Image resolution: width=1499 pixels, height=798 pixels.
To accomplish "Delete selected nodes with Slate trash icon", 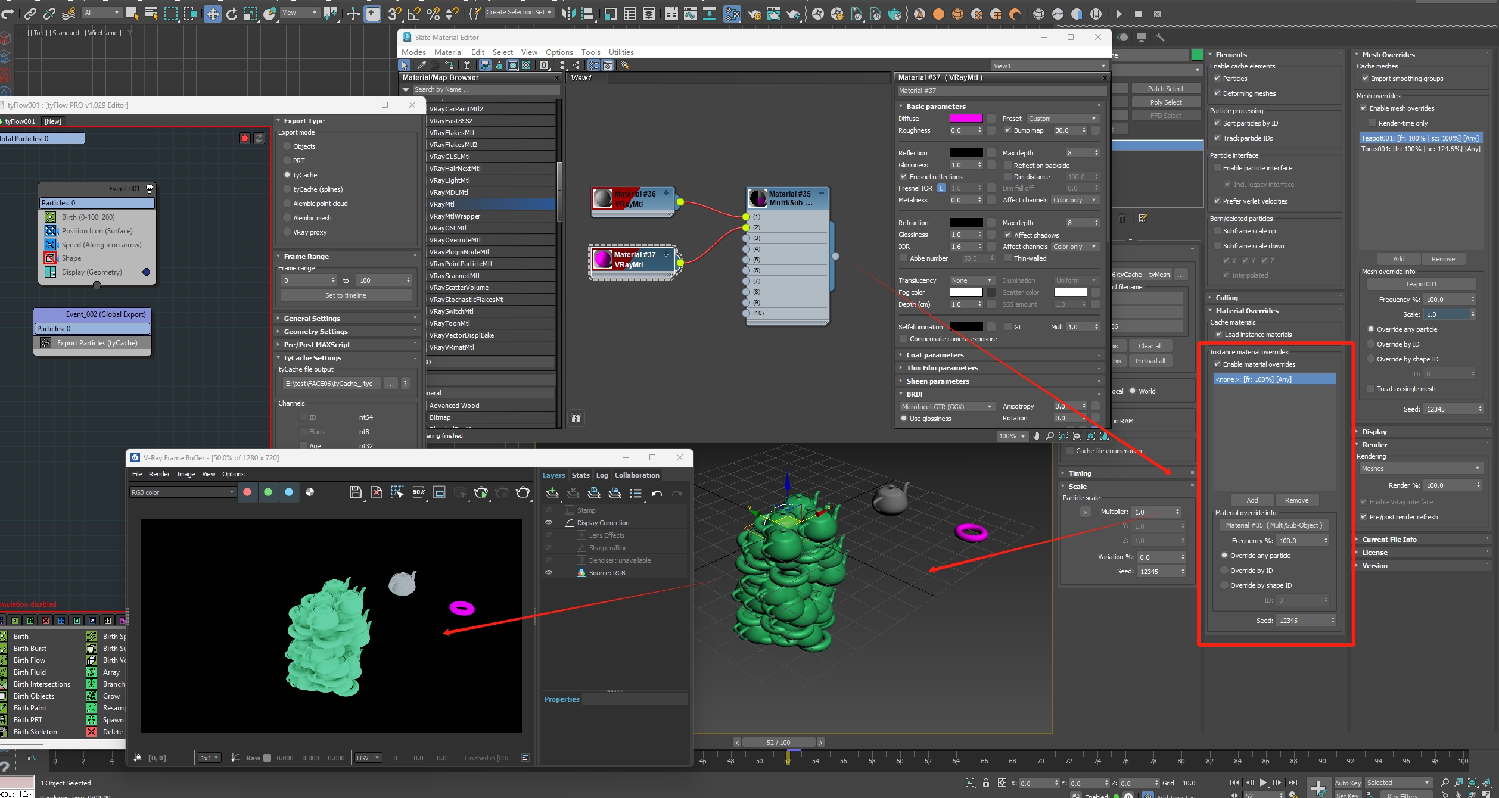I will [467, 66].
